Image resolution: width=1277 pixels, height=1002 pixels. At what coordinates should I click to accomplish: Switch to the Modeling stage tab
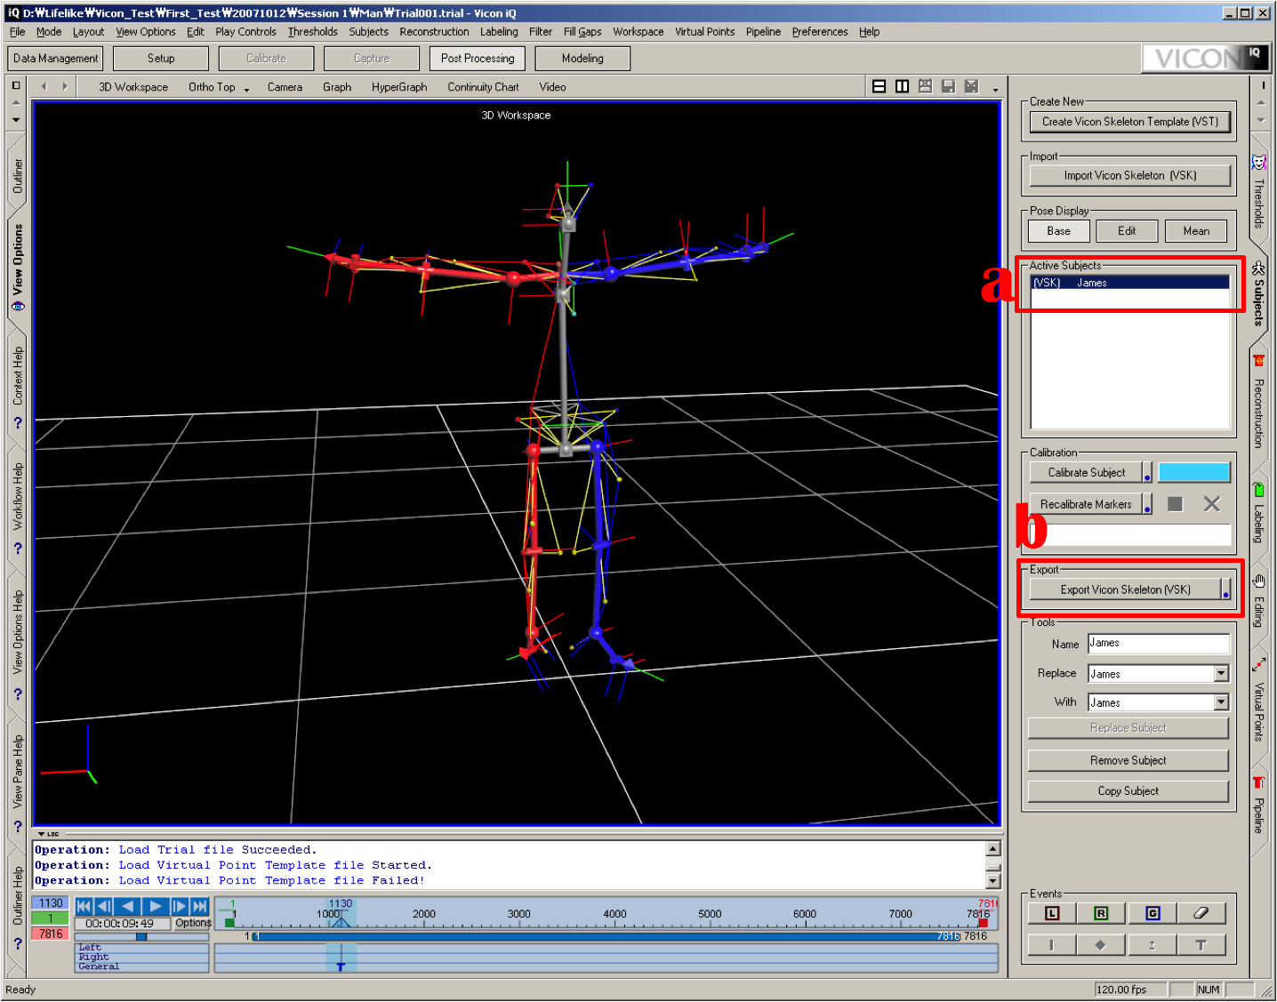[582, 59]
